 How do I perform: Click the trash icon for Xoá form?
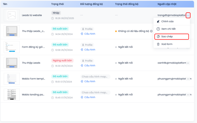pyautogui.click(x=158, y=44)
